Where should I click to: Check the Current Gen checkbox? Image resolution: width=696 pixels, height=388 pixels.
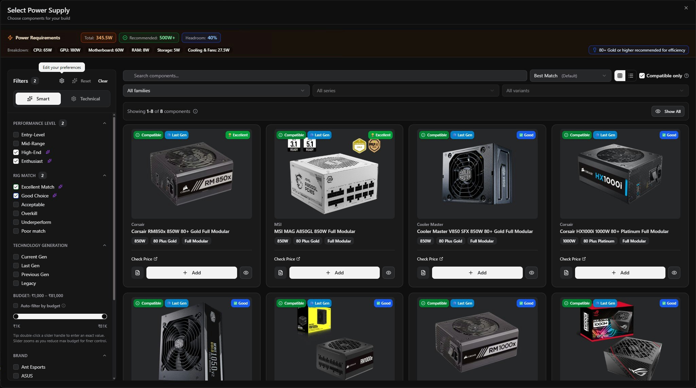pos(16,257)
